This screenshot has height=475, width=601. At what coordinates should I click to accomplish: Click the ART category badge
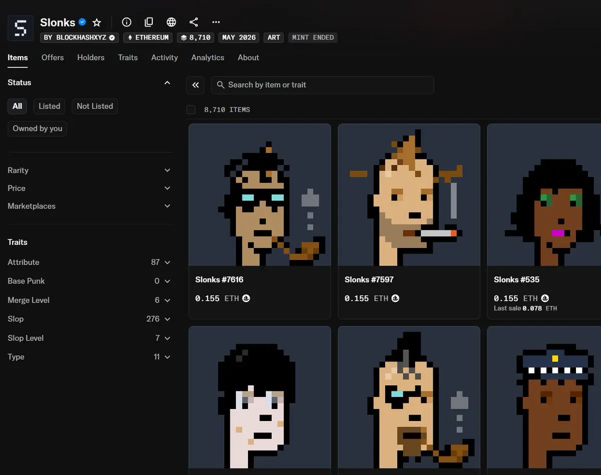pyautogui.click(x=274, y=37)
